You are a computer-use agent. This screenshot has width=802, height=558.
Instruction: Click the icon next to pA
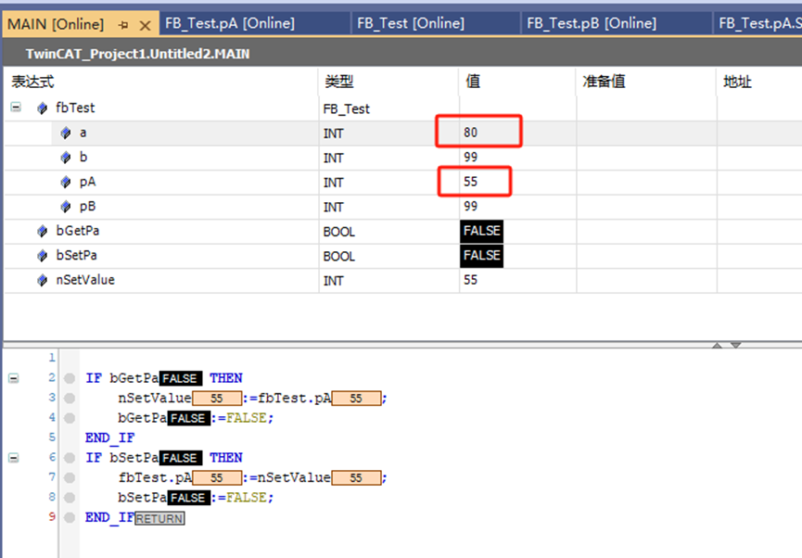click(x=66, y=183)
